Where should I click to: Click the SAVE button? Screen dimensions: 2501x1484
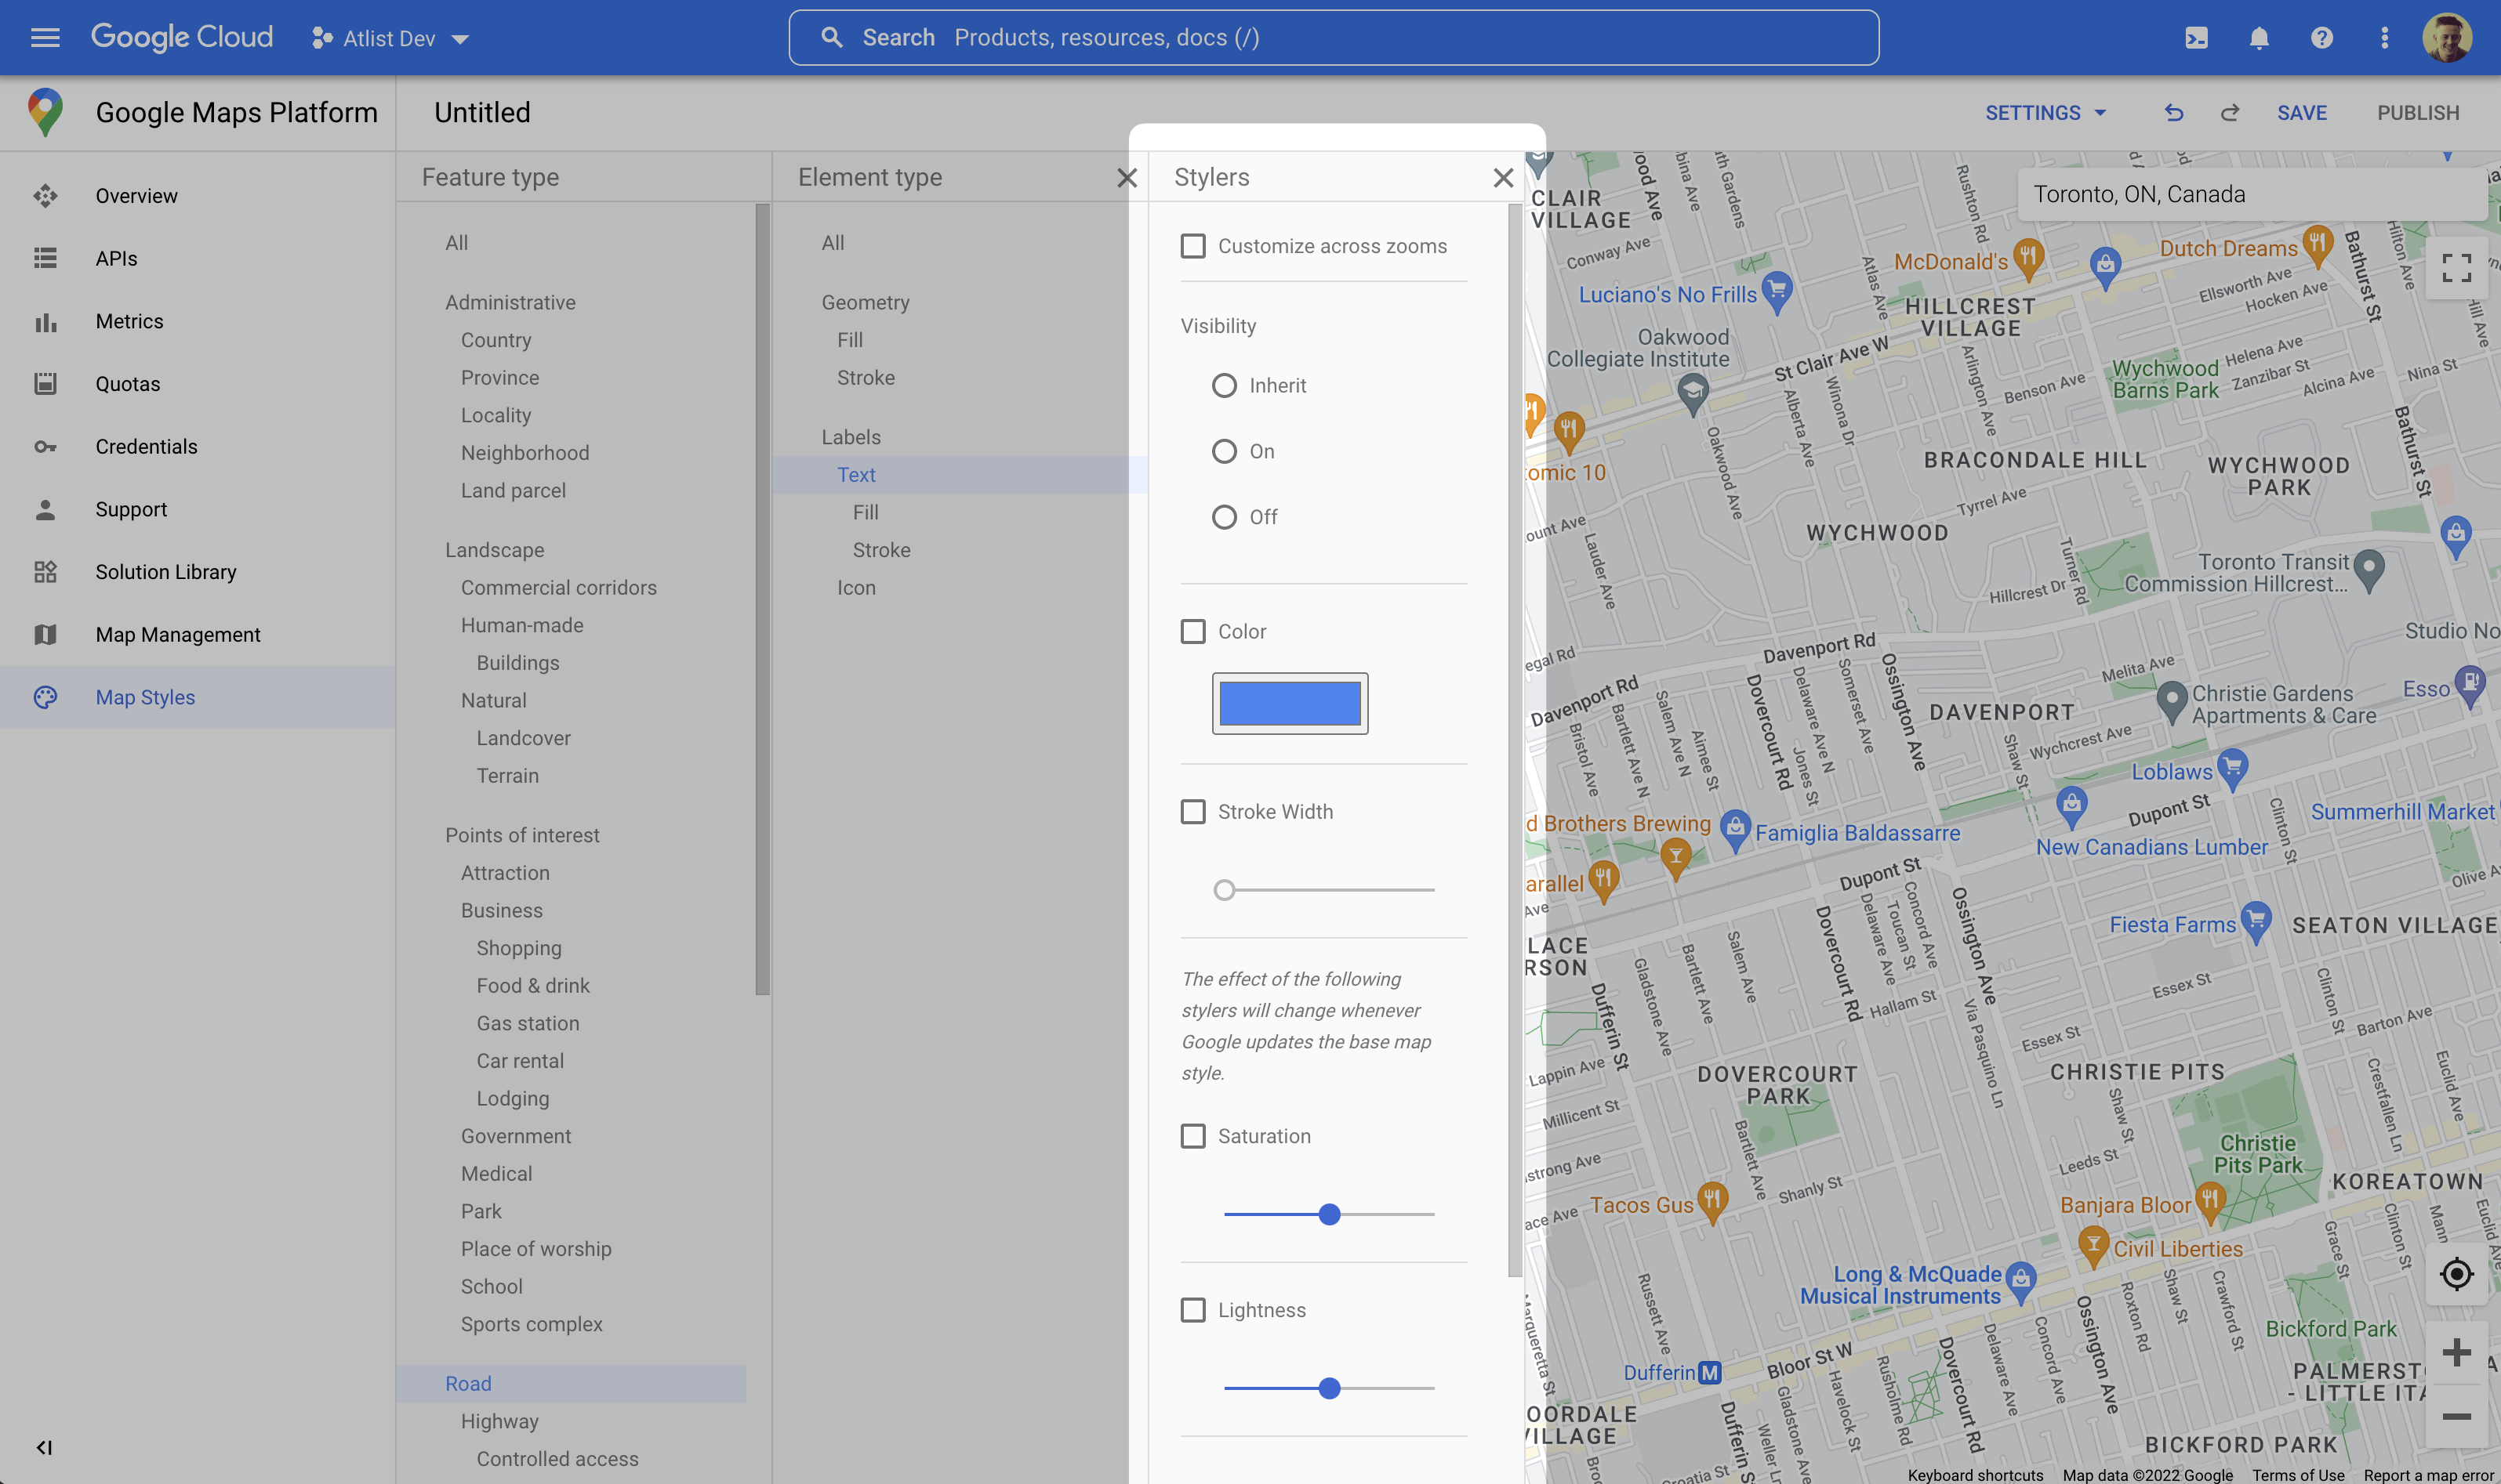coord(2302,112)
